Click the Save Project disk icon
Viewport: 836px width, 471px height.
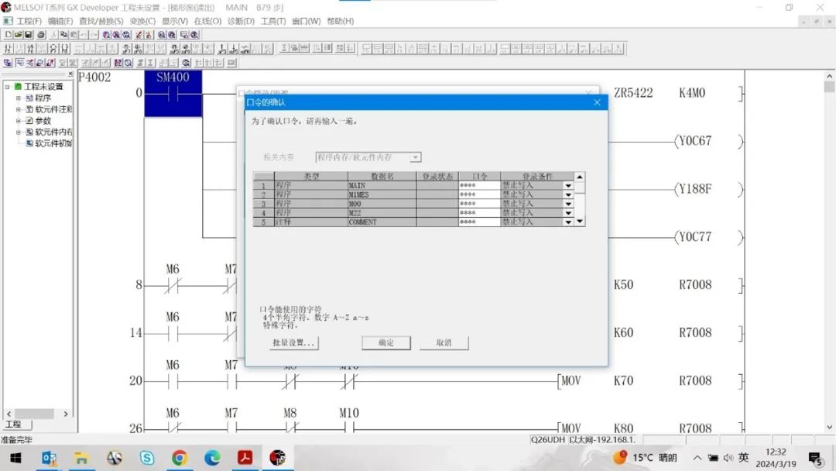point(29,35)
